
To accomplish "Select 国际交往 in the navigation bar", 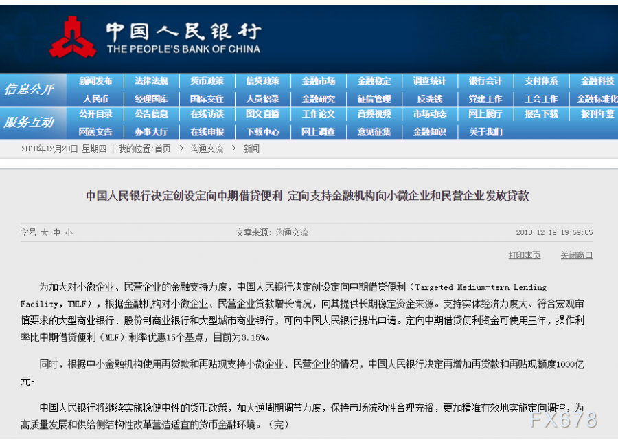I will [x=207, y=99].
